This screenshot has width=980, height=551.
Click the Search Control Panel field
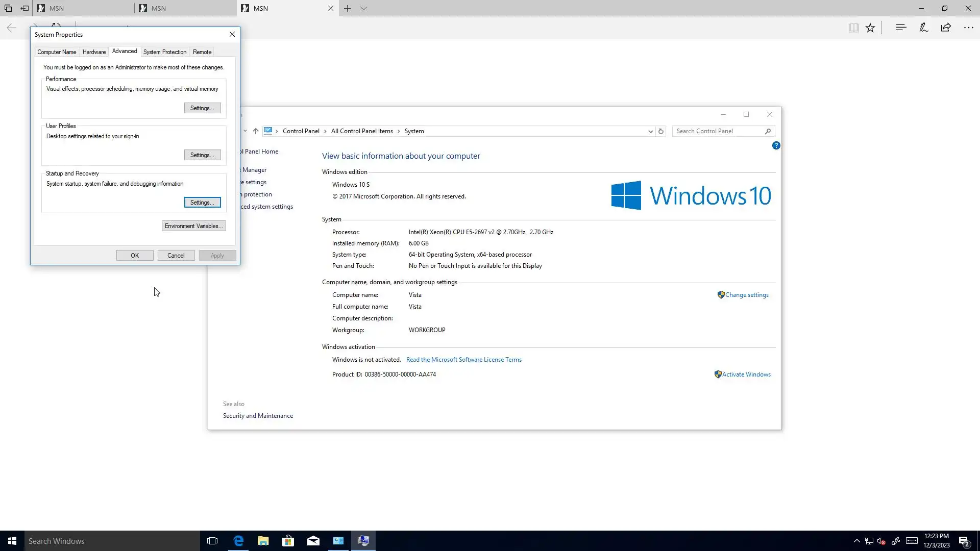coord(719,131)
